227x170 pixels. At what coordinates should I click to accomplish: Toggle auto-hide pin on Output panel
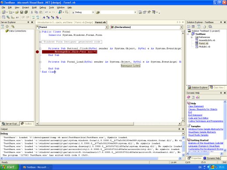(179, 129)
